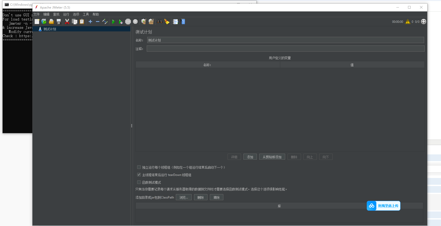Click the 值 column header
Image resolution: width=441 pixels, height=226 pixels.
[352, 65]
